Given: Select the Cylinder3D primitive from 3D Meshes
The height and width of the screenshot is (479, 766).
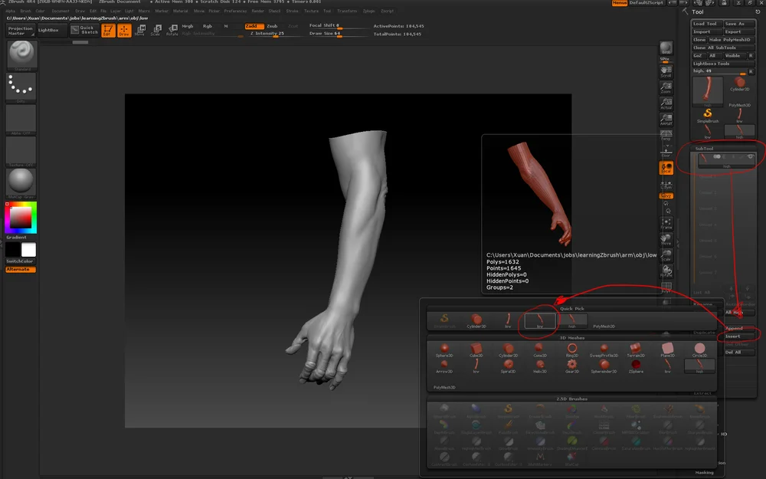Looking at the screenshot, I should 507,348.
